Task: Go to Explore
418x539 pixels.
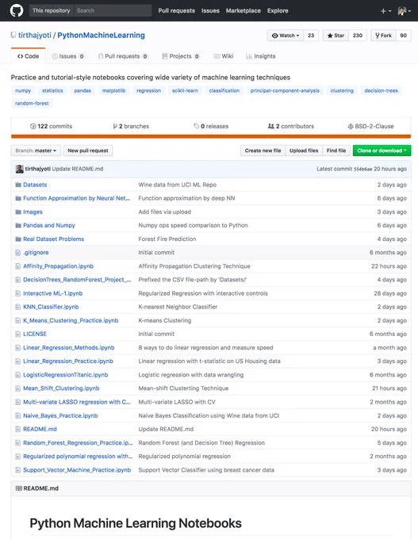Action: [x=278, y=10]
